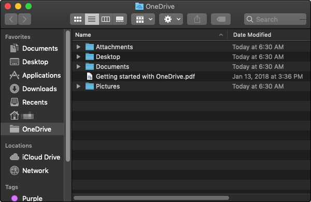Click the Downloads arrow icon in sidebar

pyautogui.click(x=15, y=89)
